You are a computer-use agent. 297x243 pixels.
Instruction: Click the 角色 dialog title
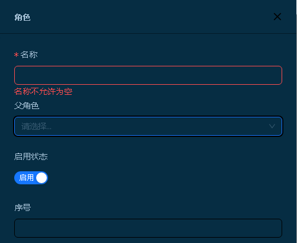point(23,17)
